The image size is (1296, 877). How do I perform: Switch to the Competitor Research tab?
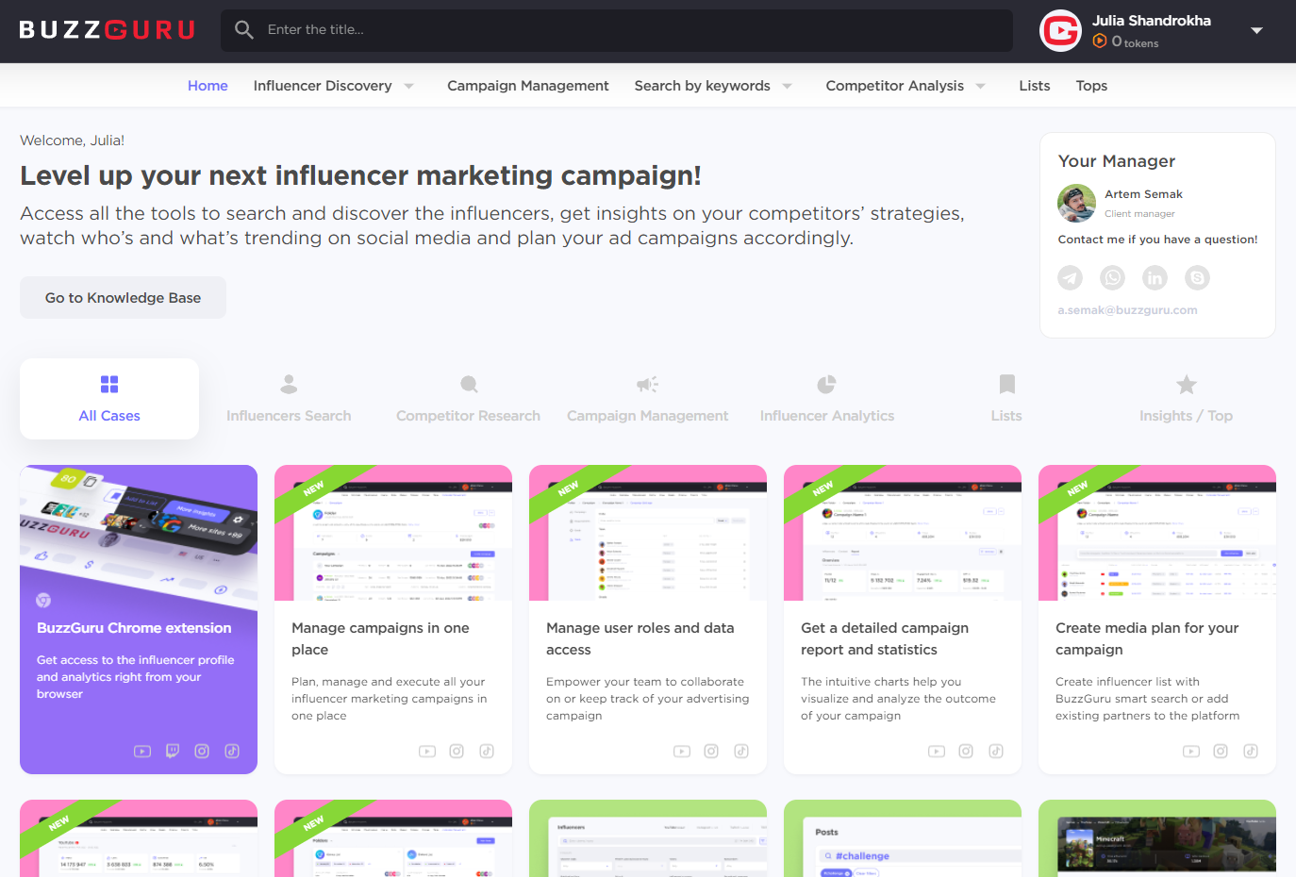tap(469, 399)
